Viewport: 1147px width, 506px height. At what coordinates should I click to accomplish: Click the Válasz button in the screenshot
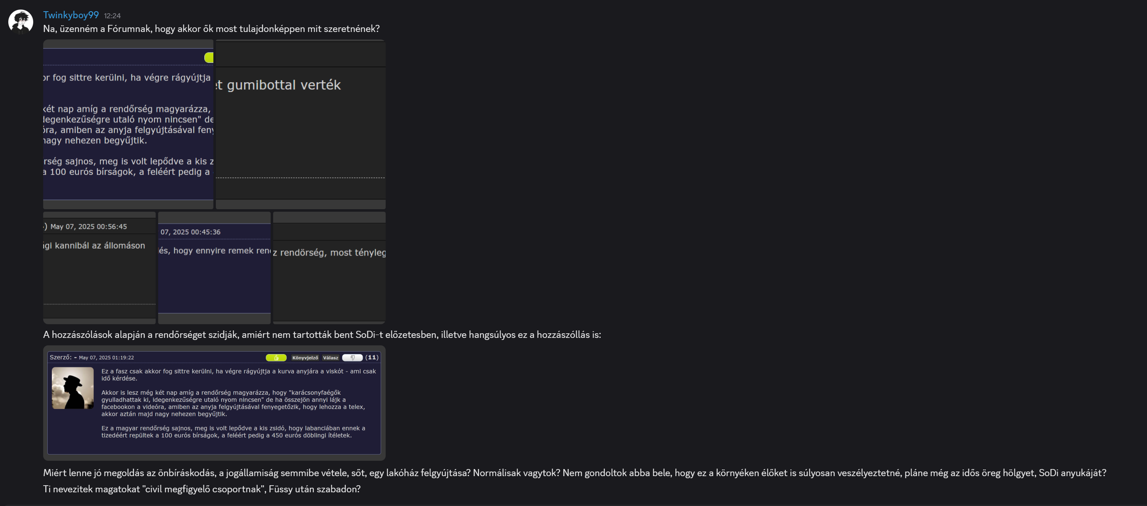330,358
